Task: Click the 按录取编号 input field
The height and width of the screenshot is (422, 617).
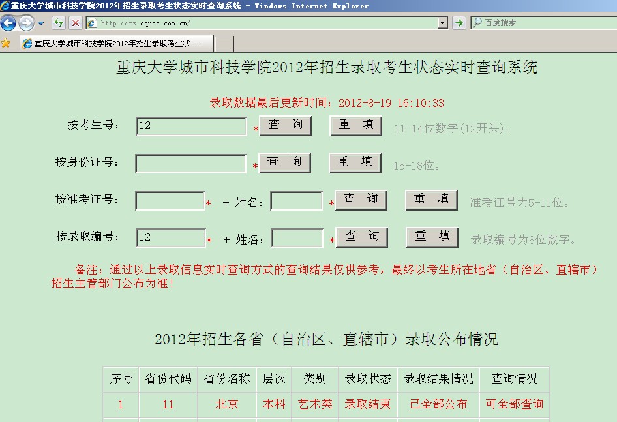Action: (171, 238)
